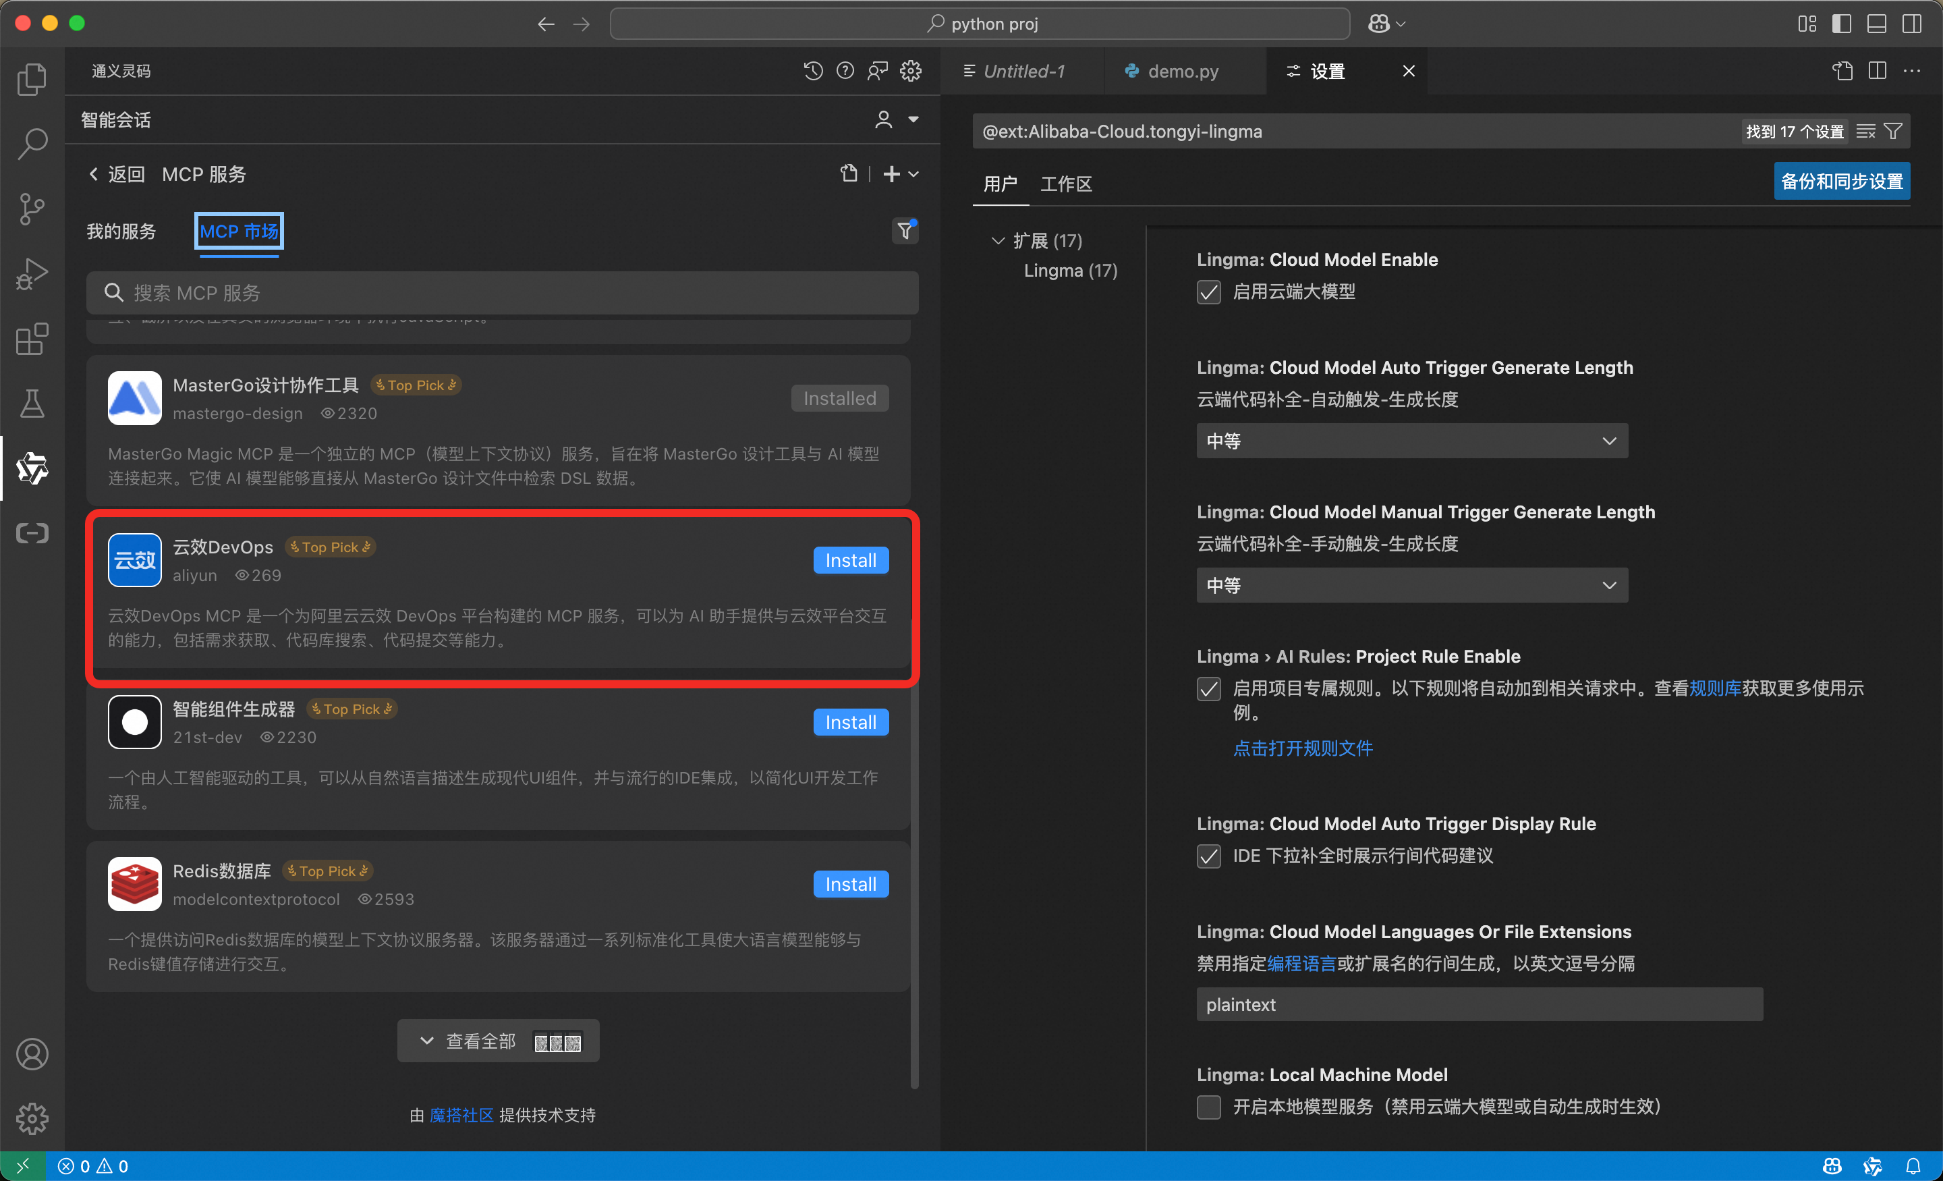Open conversation history in the Lingma panel
1943x1181 pixels.
click(x=812, y=70)
